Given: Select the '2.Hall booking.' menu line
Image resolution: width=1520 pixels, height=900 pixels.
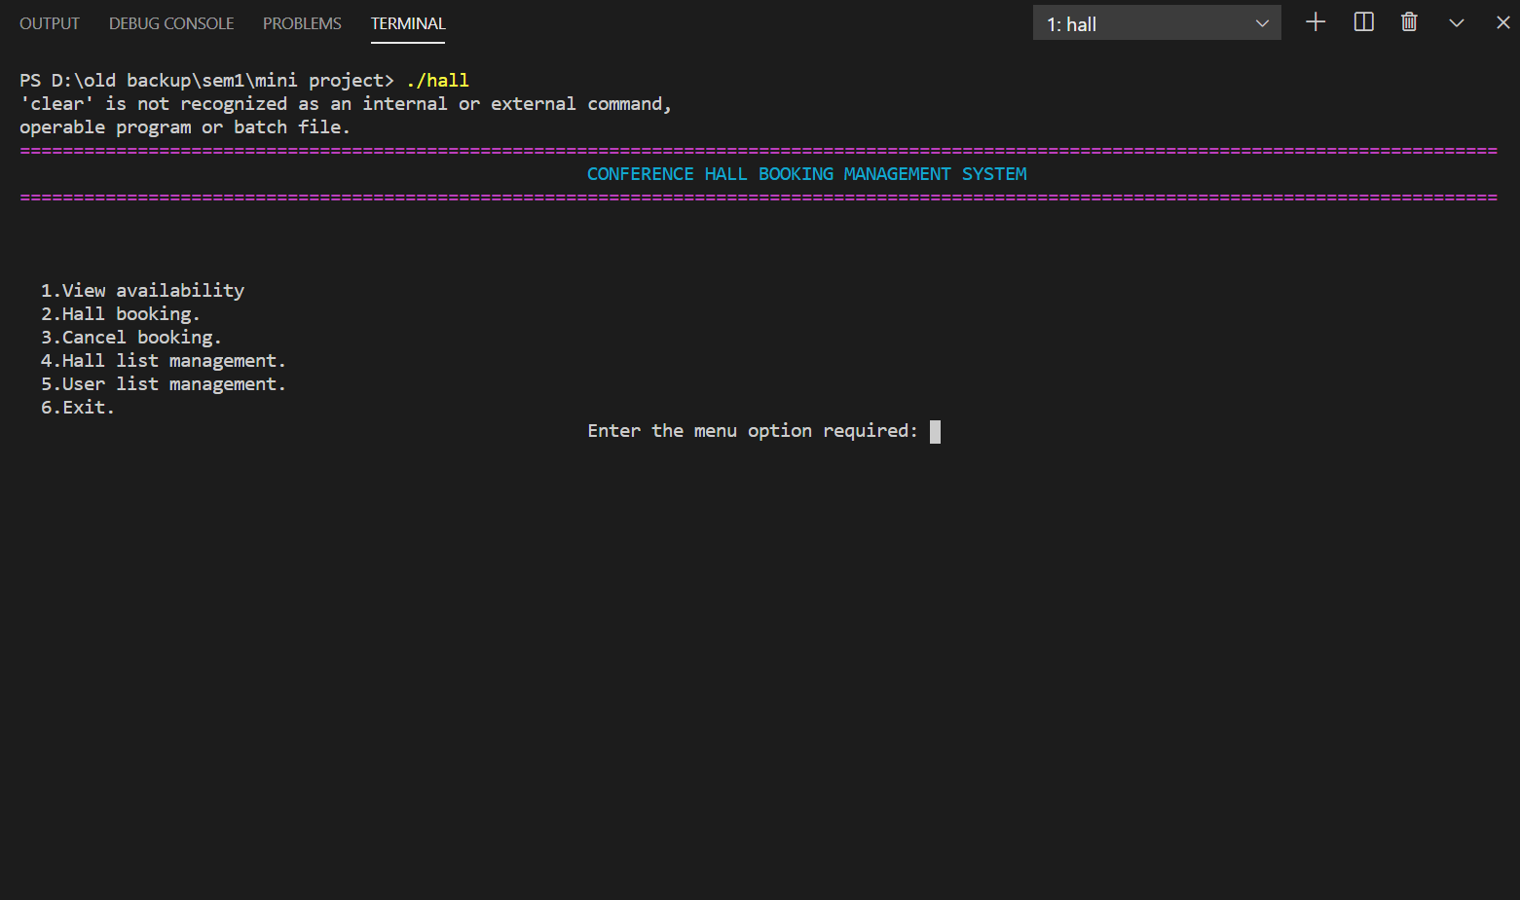Looking at the screenshot, I should point(120,313).
